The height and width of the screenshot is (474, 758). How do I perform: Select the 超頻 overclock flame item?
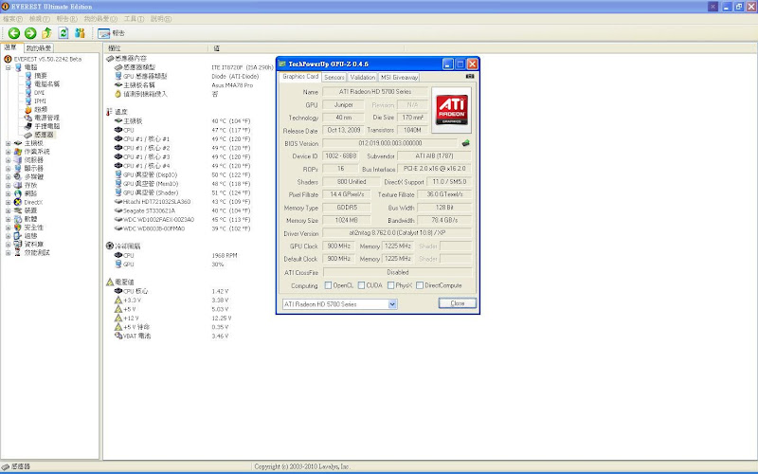pyautogui.click(x=41, y=109)
